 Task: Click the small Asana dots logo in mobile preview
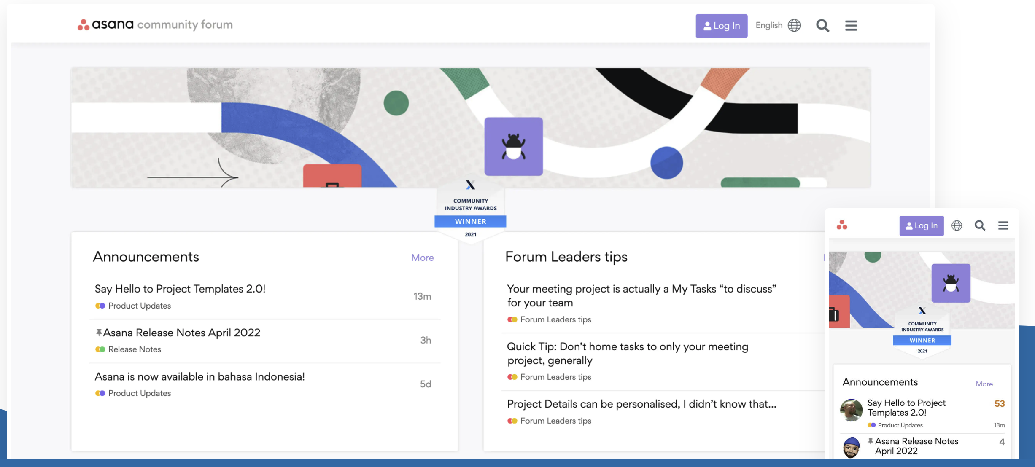pyautogui.click(x=842, y=225)
